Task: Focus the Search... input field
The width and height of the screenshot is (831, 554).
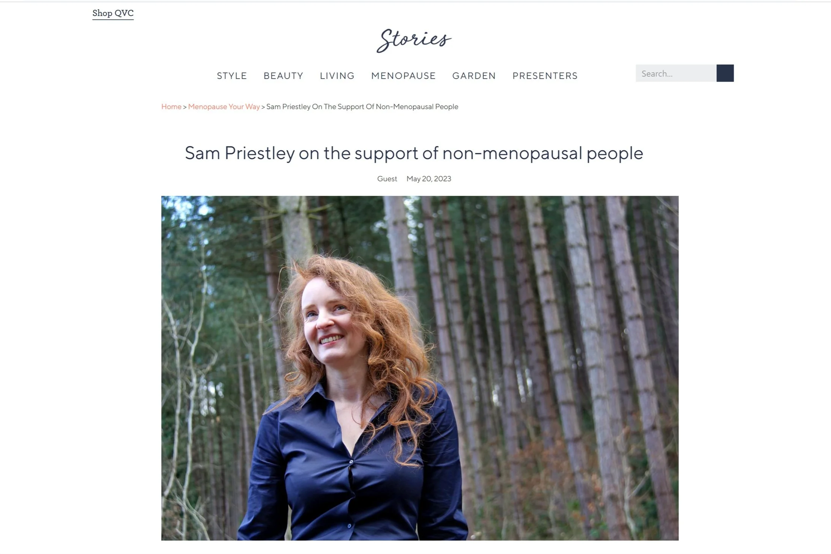Action: pos(676,73)
